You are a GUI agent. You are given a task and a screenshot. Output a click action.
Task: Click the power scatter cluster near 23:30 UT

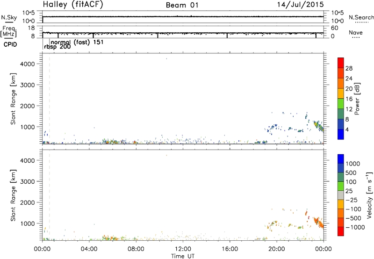(x=318, y=126)
